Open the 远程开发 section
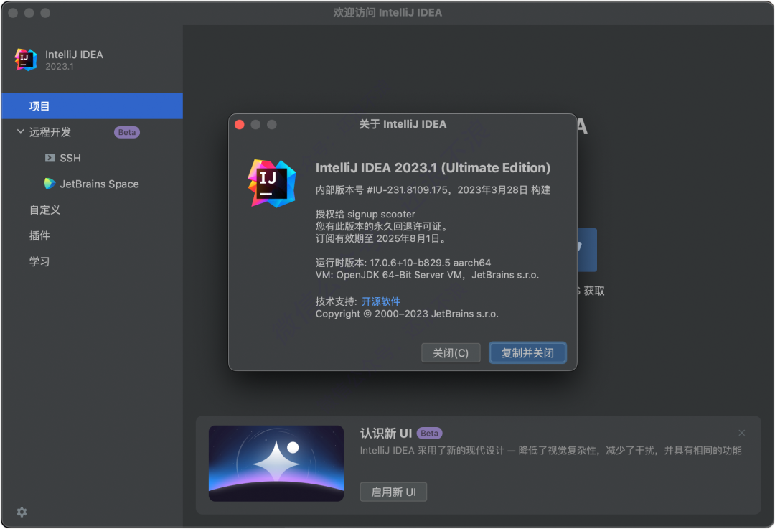Screen dimensions: 775x529 coord(50,132)
